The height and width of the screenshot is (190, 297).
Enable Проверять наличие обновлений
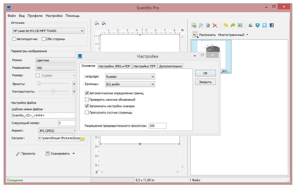pyautogui.click(x=87, y=100)
